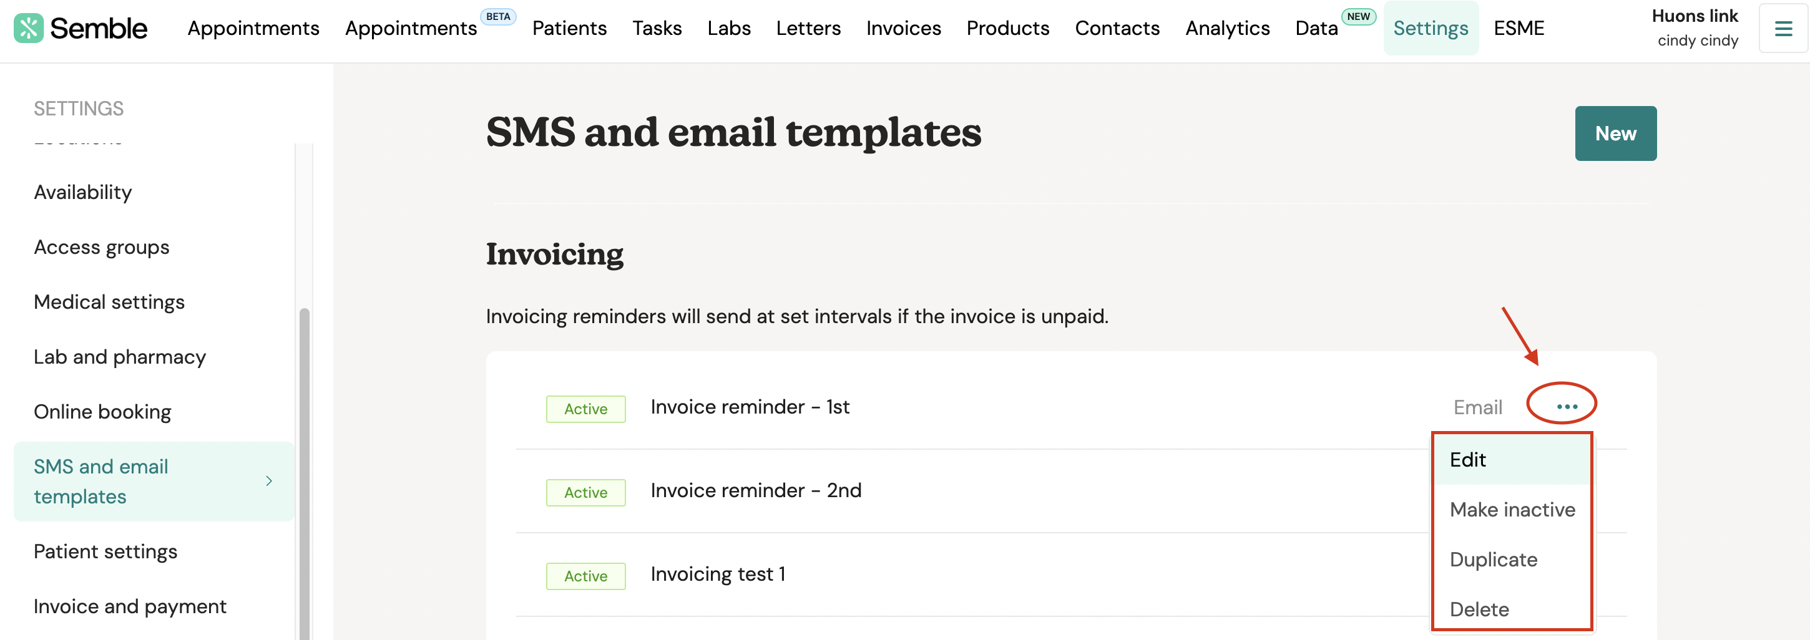Click the New template button

pos(1615,133)
